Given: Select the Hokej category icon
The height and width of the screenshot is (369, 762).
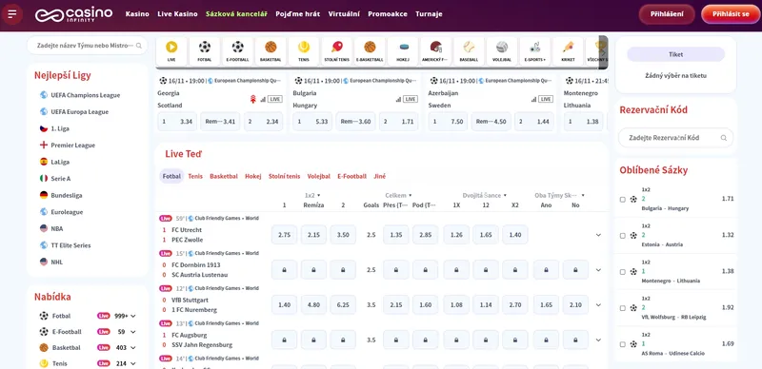Looking at the screenshot, I should 403,51.
